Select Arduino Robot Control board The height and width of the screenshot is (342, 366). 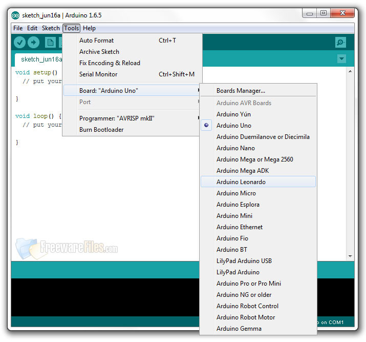point(258,306)
